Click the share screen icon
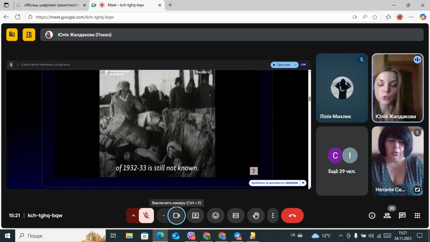The width and height of the screenshot is (430, 242). [196, 216]
